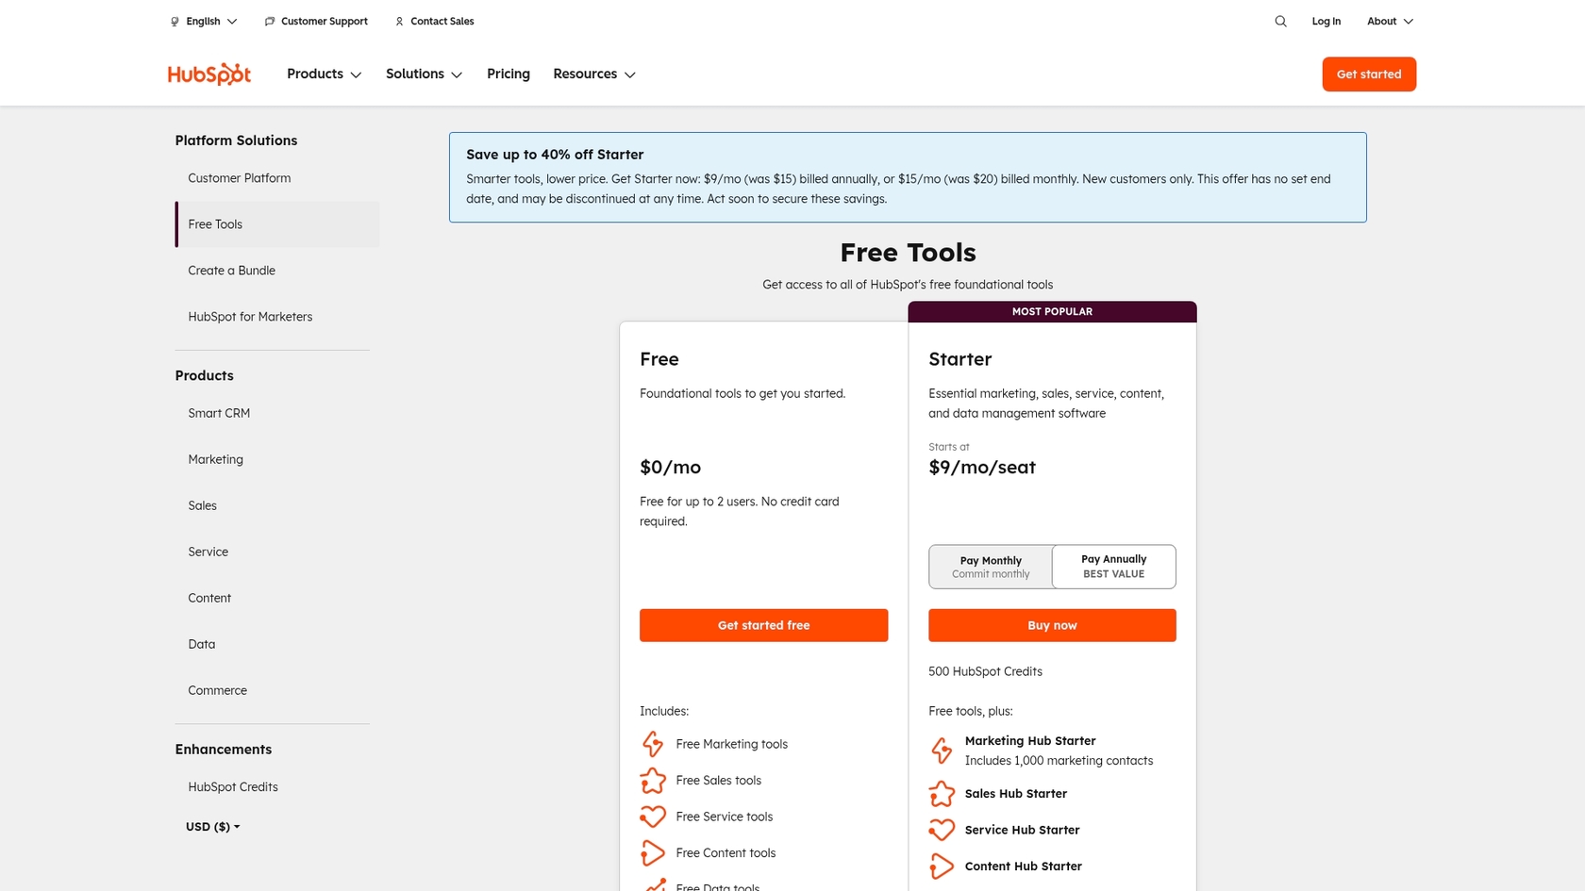1585x891 pixels.
Task: Open the HubSpot Credits sidebar entry
Action: click(x=232, y=786)
